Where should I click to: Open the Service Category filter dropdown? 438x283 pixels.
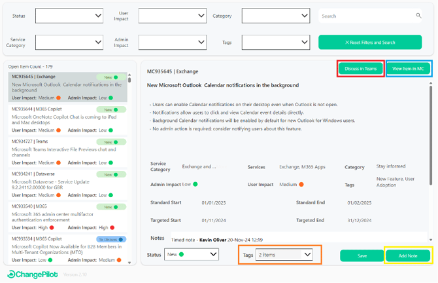click(x=69, y=43)
